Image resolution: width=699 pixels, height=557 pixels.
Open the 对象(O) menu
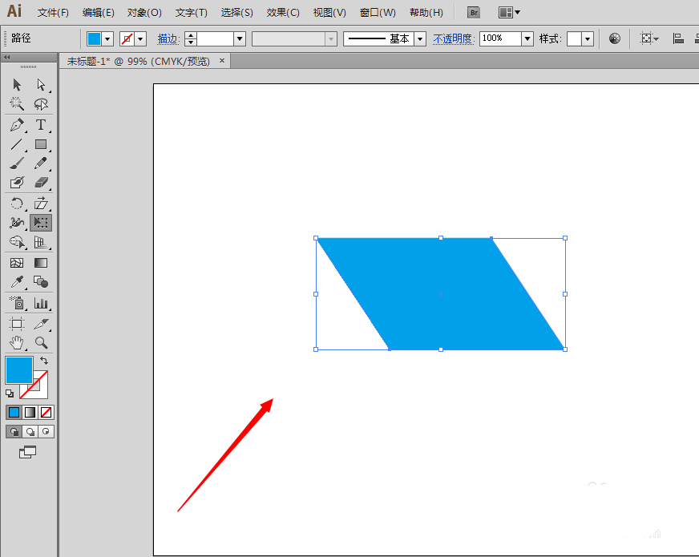(144, 13)
